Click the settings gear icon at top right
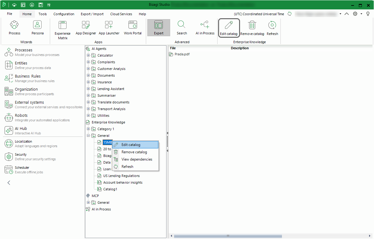 (x=355, y=14)
